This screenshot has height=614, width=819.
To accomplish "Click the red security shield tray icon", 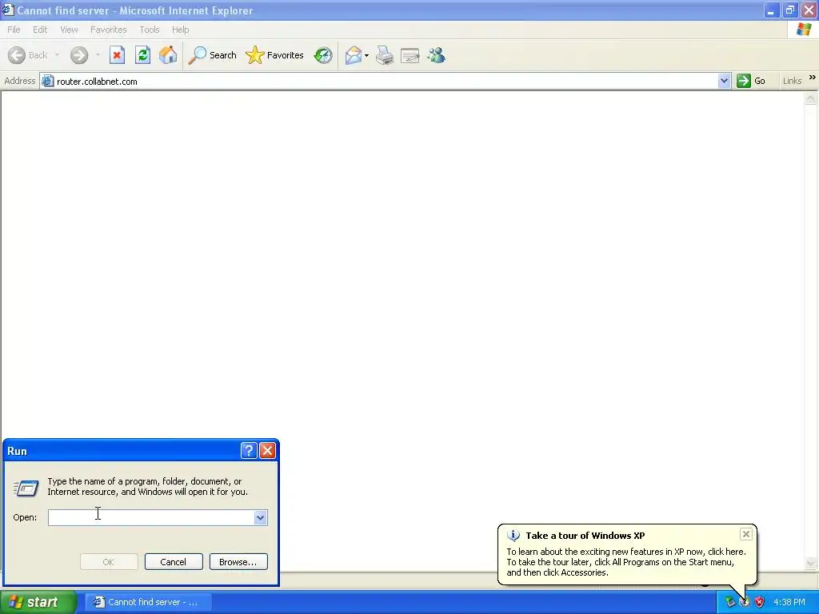I will pyautogui.click(x=759, y=602).
